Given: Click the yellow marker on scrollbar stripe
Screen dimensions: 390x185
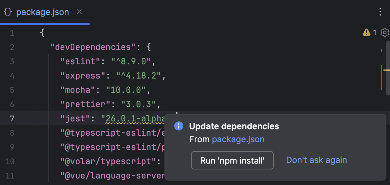Looking at the screenshot, I should coord(386,70).
